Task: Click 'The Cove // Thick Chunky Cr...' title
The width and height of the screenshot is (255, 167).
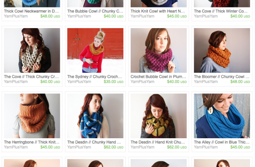Action: 32,77
